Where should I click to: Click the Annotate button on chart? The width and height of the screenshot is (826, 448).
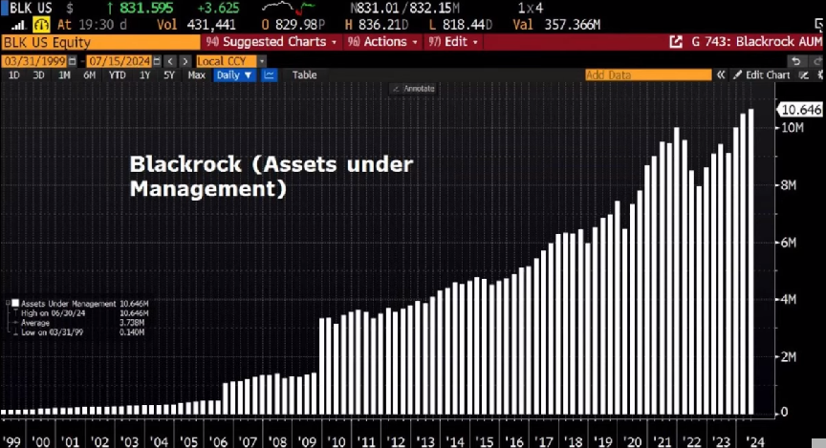click(414, 89)
